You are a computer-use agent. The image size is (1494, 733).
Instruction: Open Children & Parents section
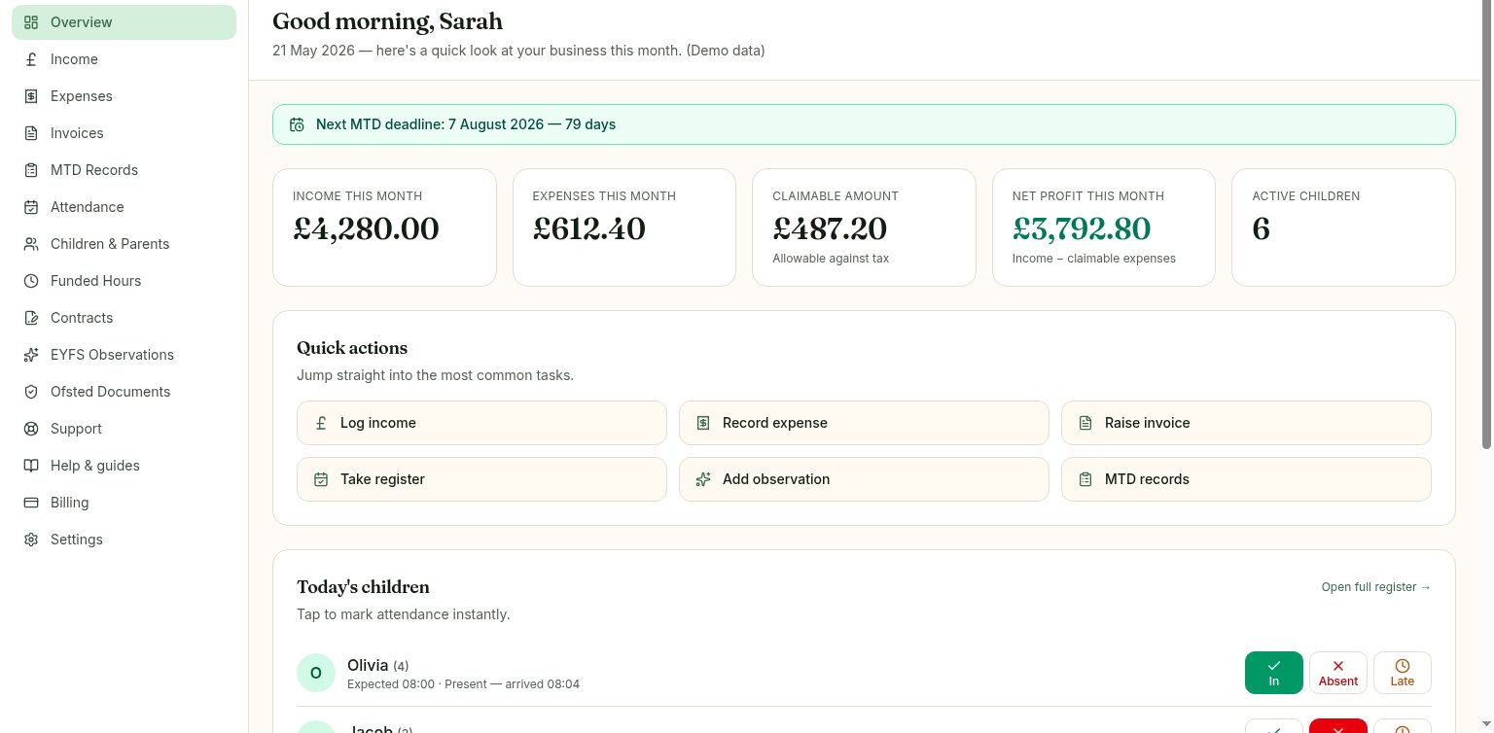(124, 244)
